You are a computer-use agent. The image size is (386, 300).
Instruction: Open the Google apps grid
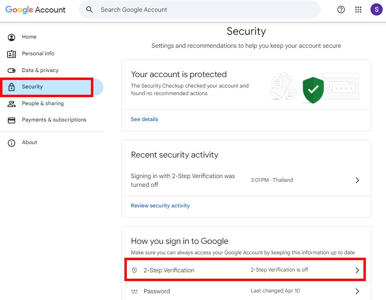pyautogui.click(x=358, y=10)
